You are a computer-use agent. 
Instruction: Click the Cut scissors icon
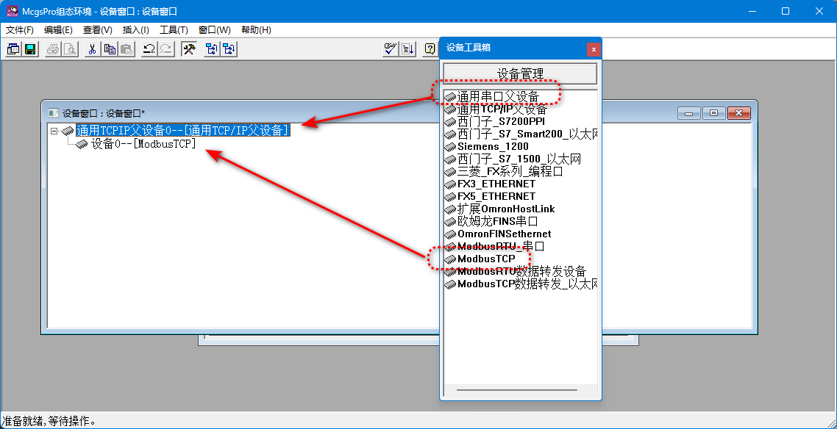click(x=92, y=49)
